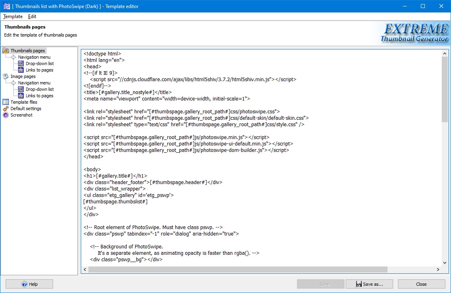This screenshot has width=451, height=293.
Task: Click the grayed-out Save button
Action: pyautogui.click(x=320, y=284)
